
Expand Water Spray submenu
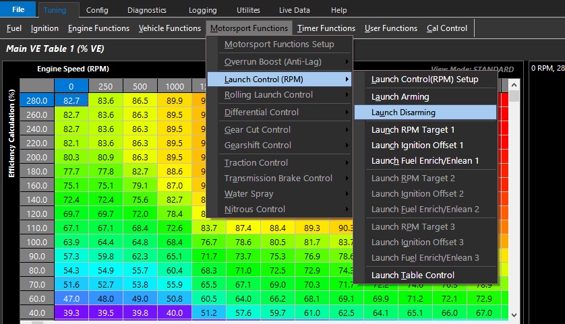(x=280, y=194)
